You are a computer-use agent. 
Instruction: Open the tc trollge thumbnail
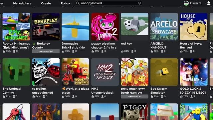tap(46, 72)
